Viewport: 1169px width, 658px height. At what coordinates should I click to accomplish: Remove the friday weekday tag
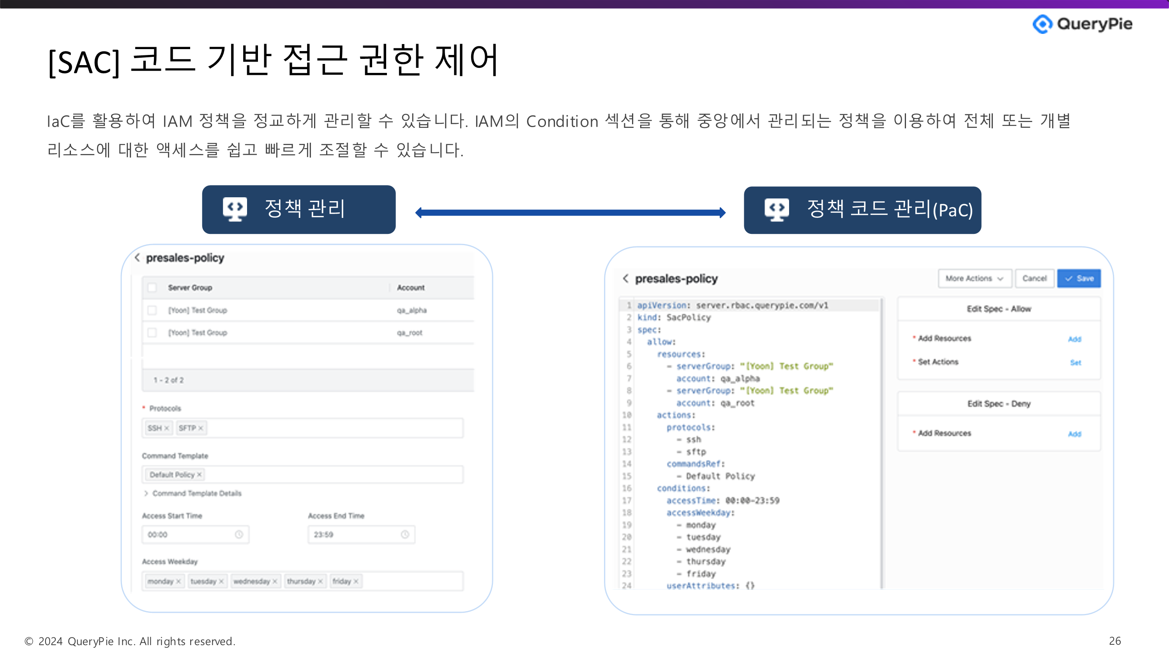(356, 581)
